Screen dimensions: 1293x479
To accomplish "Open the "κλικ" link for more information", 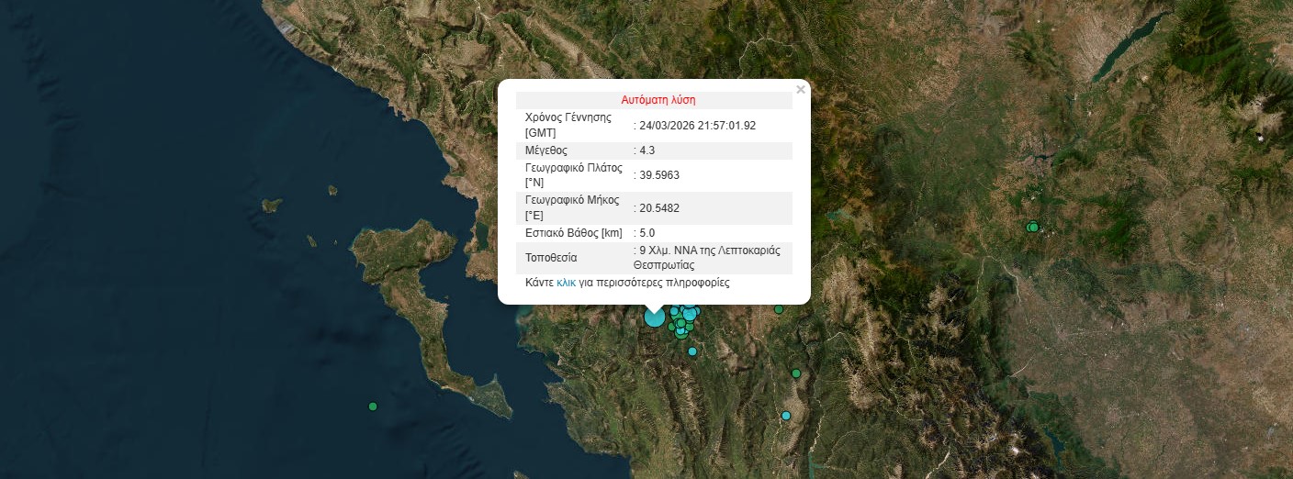I will [x=566, y=283].
